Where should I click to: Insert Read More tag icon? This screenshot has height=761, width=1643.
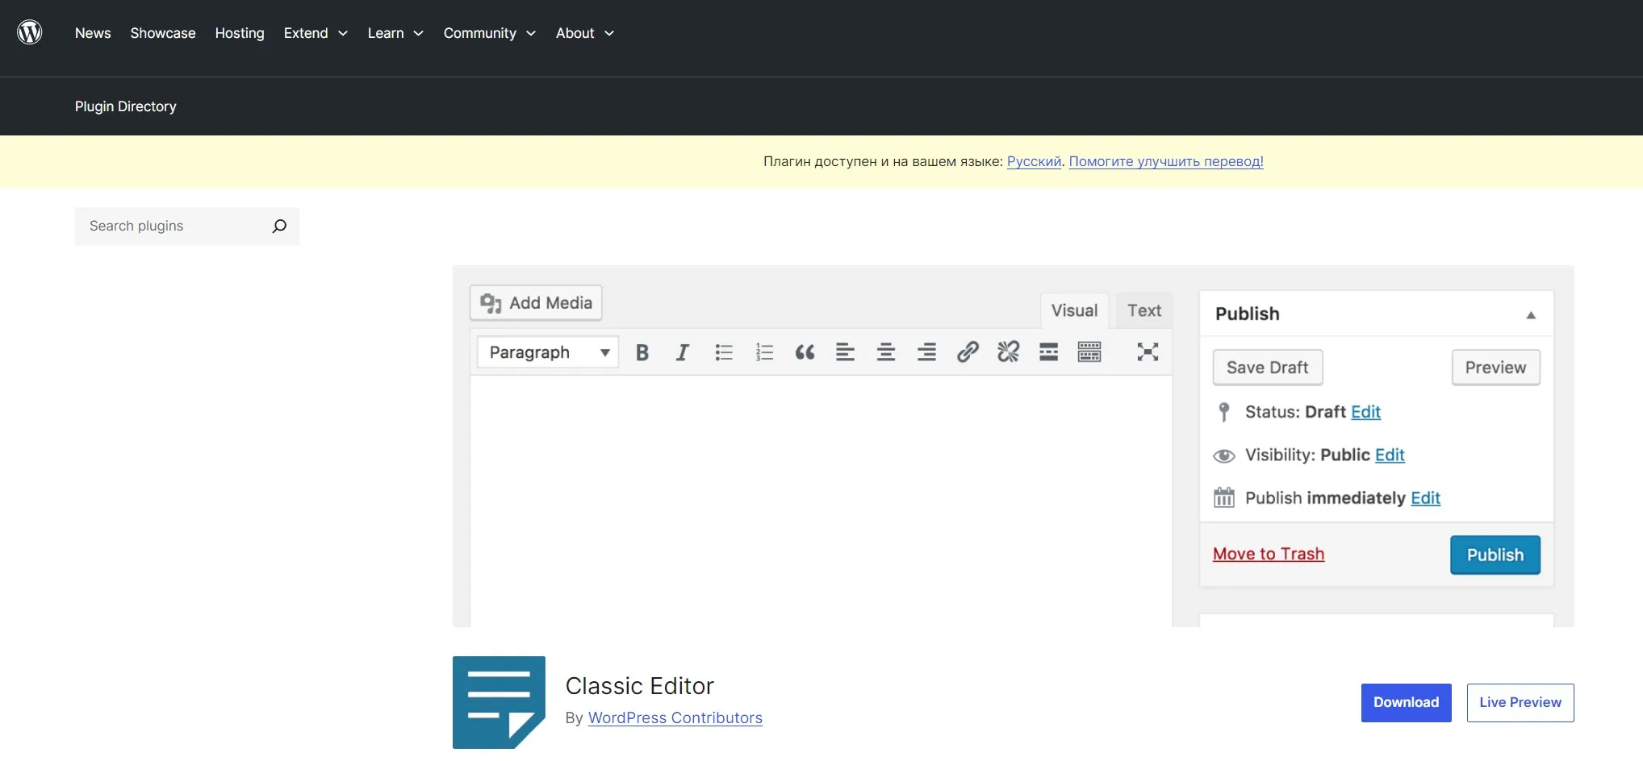1048,351
